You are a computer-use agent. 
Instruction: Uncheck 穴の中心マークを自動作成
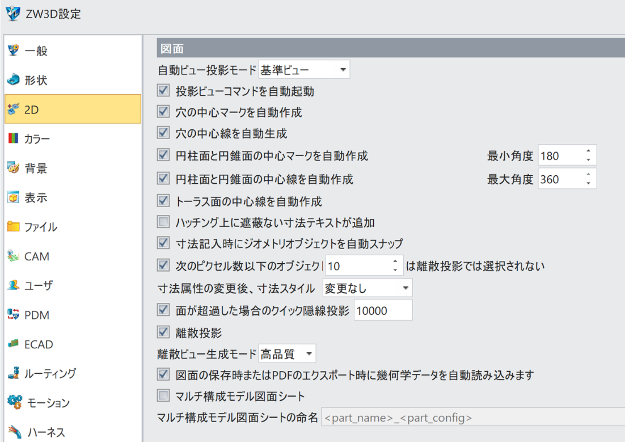click(x=164, y=112)
